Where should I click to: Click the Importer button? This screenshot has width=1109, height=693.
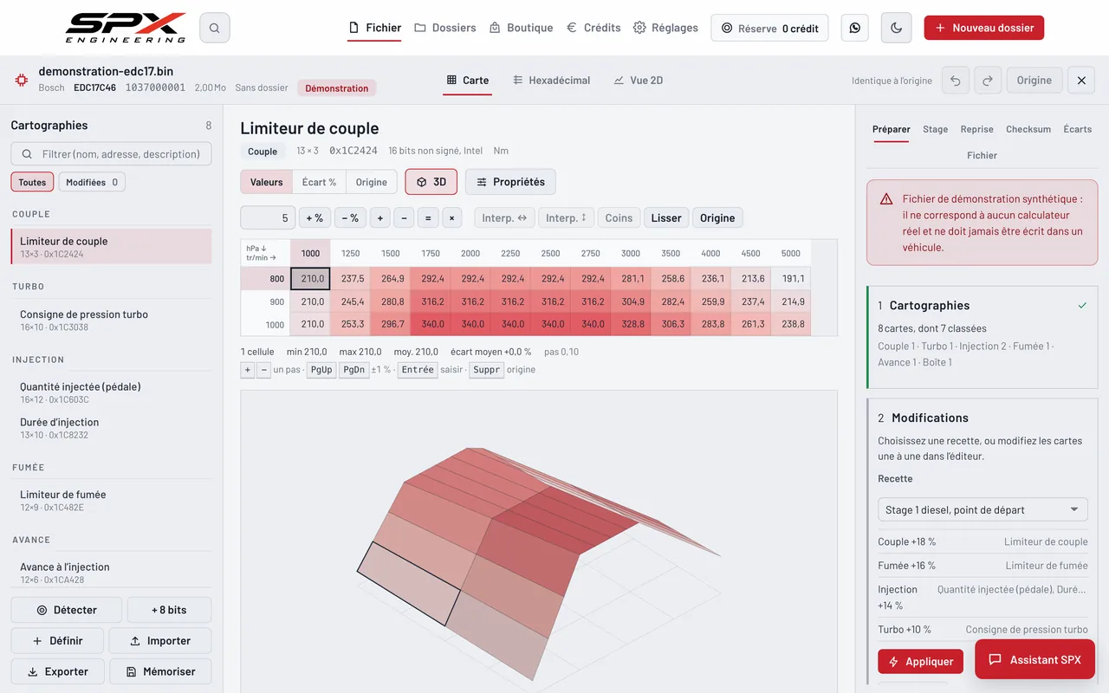pyautogui.click(x=160, y=641)
